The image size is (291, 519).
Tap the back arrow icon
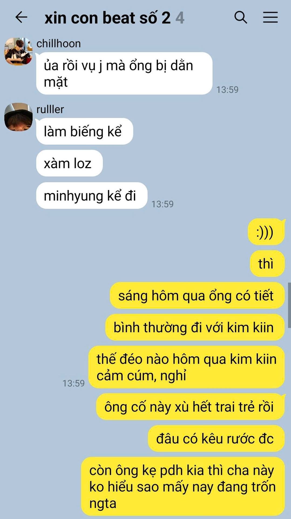coord(21,18)
